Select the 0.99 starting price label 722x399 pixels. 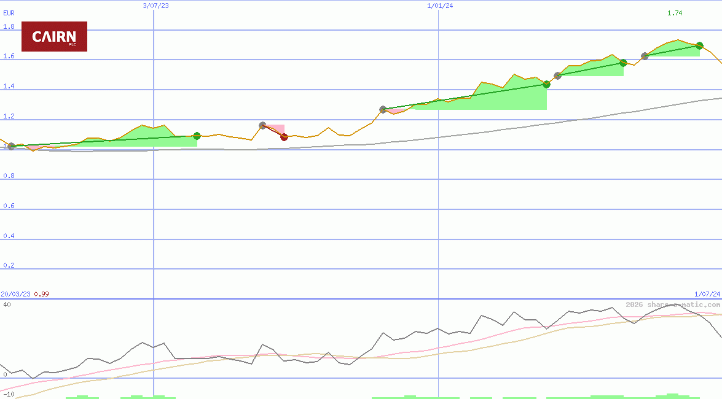click(41, 294)
